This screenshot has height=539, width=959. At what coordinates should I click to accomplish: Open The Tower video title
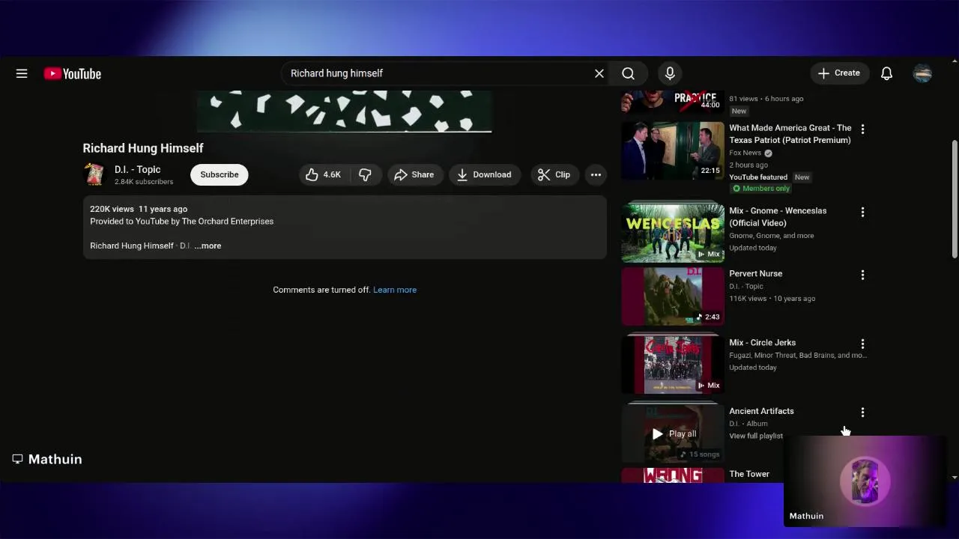(749, 474)
